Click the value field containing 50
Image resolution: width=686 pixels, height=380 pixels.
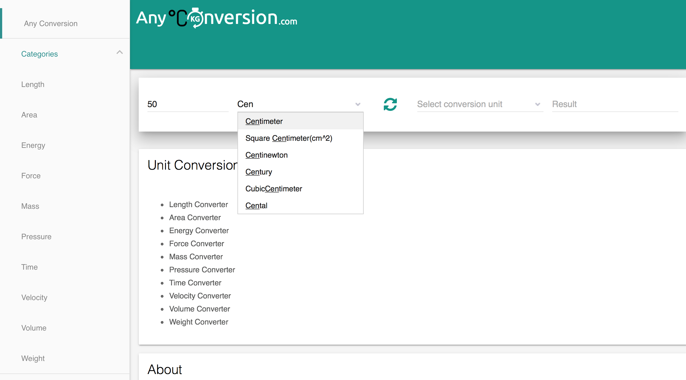[x=188, y=104]
